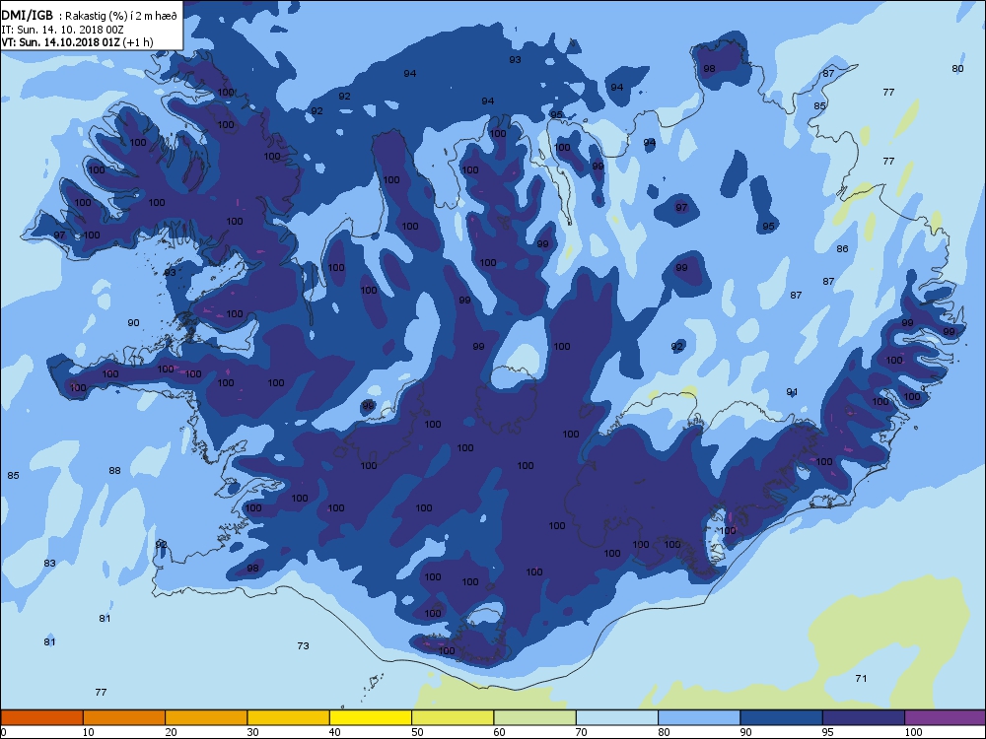Select the "86" humidity value

click(843, 249)
